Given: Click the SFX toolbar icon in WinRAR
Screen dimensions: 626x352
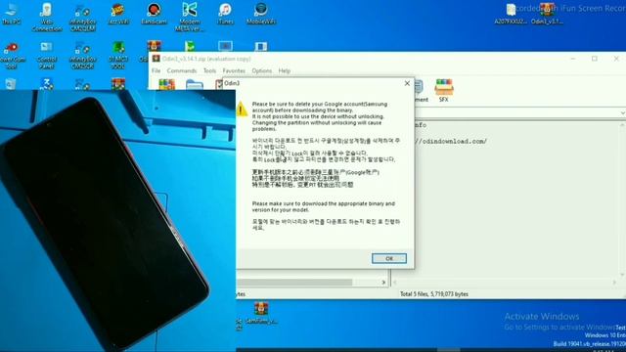Looking at the screenshot, I should [x=443, y=90].
